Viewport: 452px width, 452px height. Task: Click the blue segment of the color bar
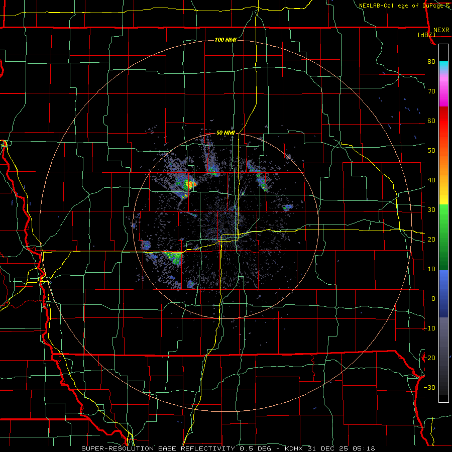(443, 293)
